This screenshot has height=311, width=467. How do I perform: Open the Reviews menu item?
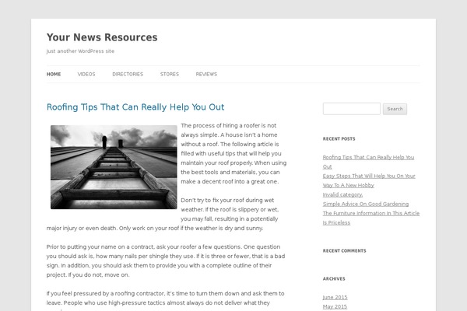pyautogui.click(x=206, y=74)
